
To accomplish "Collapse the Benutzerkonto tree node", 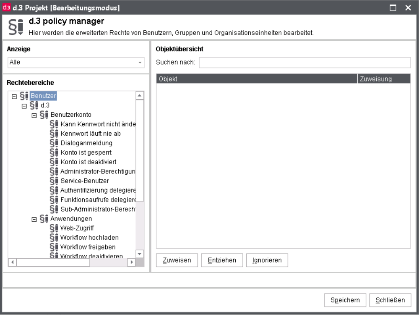I will tap(34, 115).
